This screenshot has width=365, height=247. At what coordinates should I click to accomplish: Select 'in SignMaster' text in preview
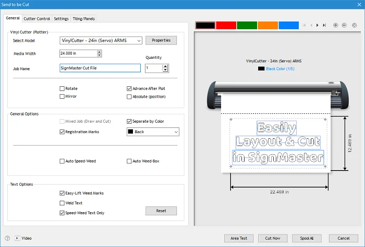278,158
